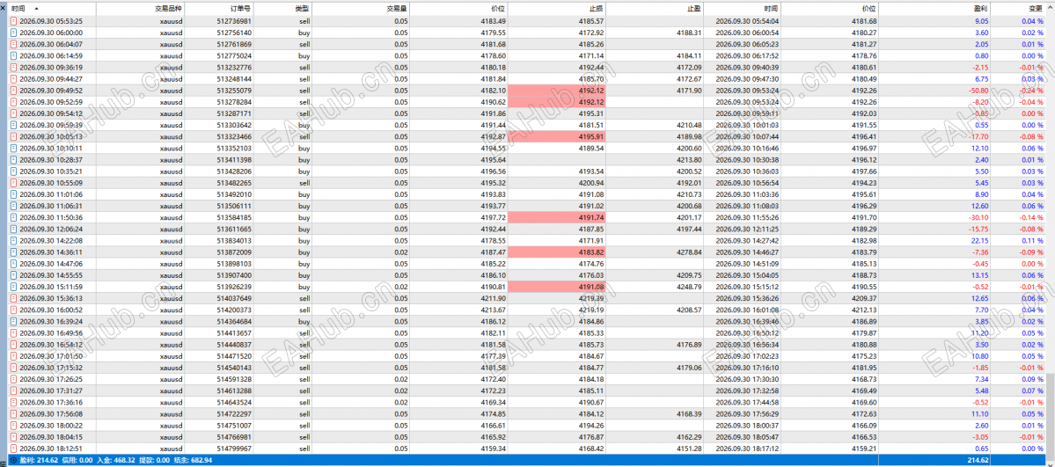The width and height of the screenshot is (1055, 467).
Task: Click the buy icon in the 15:11:59 row
Action: click(14, 287)
